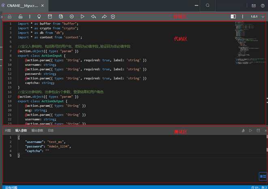Open the 问题 problems tab
This screenshot has width=268, height=189.
tap(8, 130)
